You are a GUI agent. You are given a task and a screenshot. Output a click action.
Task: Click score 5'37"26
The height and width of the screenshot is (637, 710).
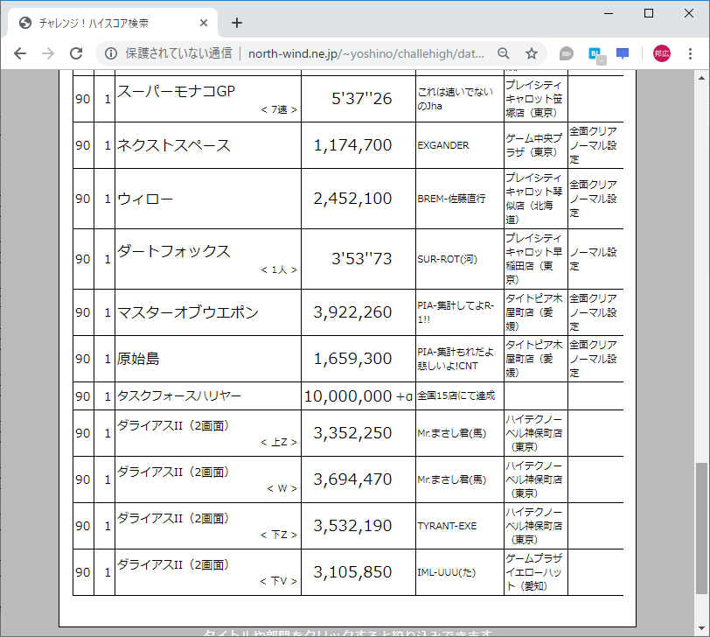pos(361,99)
